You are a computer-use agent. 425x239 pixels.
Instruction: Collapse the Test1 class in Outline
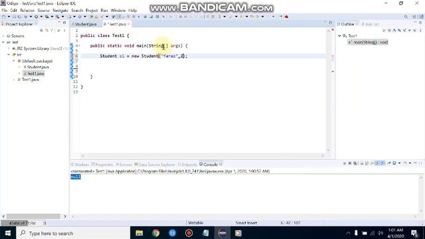coord(339,36)
